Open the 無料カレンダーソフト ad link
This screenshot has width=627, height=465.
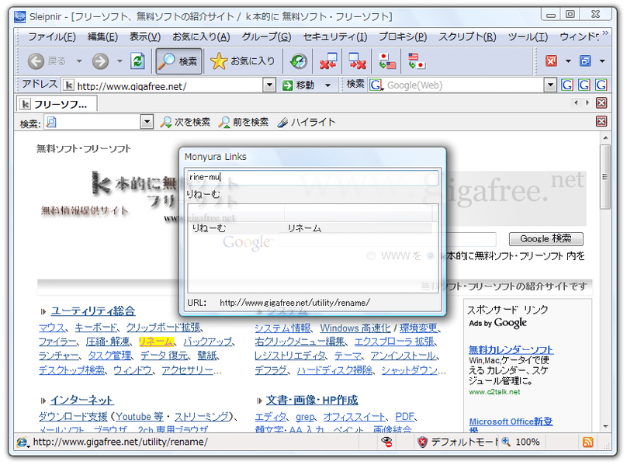511,350
